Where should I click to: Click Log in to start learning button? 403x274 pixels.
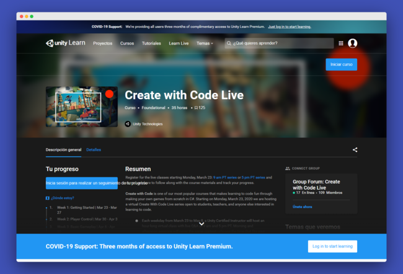[x=332, y=246]
